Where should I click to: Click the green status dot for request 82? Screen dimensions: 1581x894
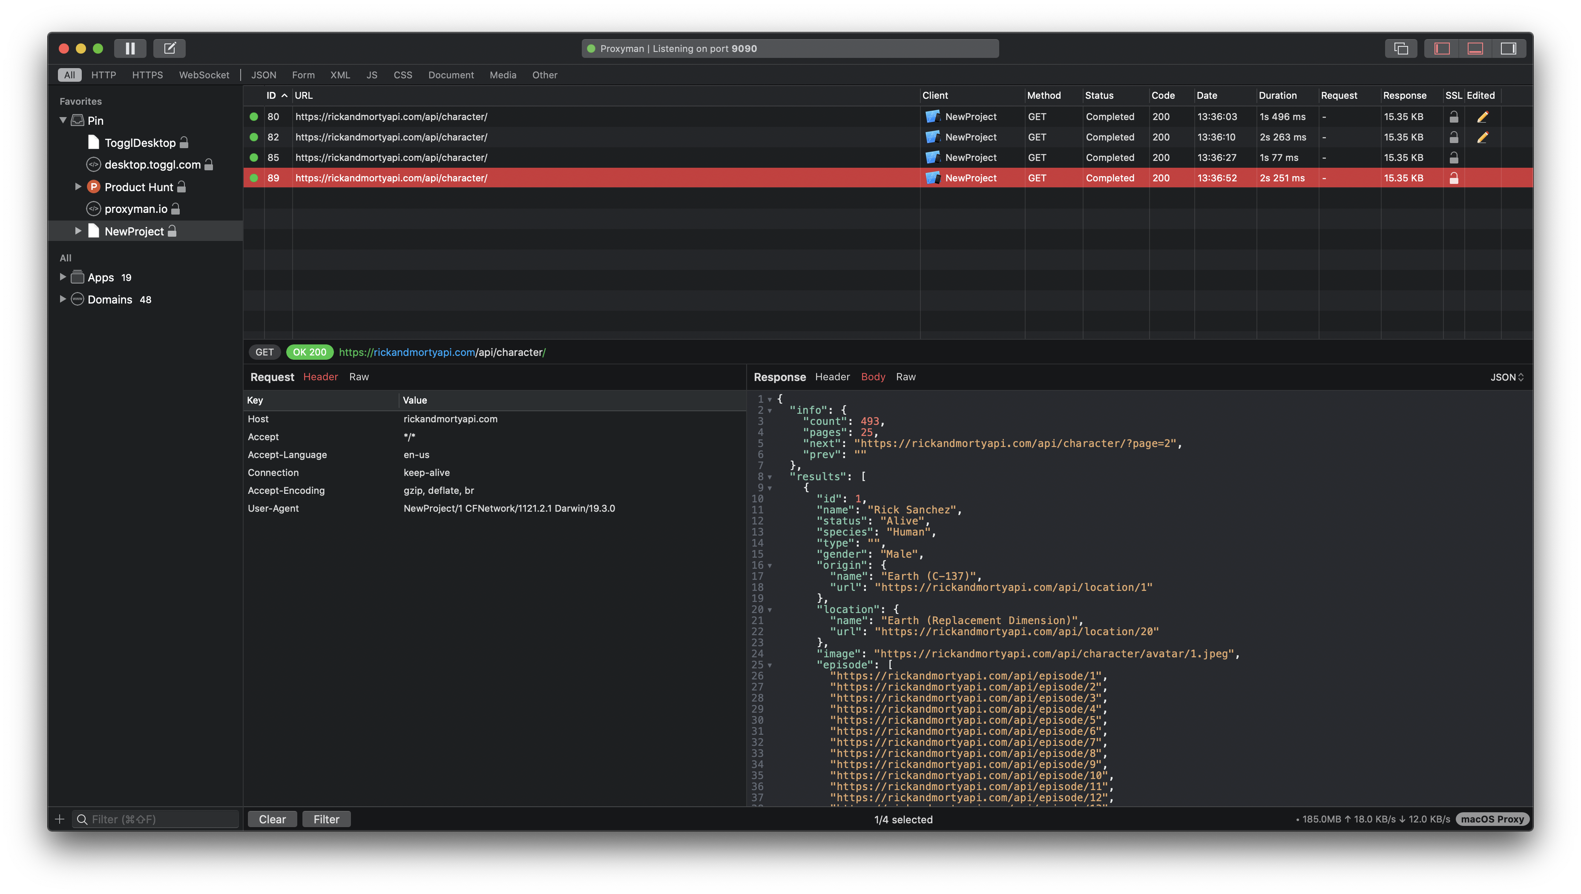click(x=254, y=137)
